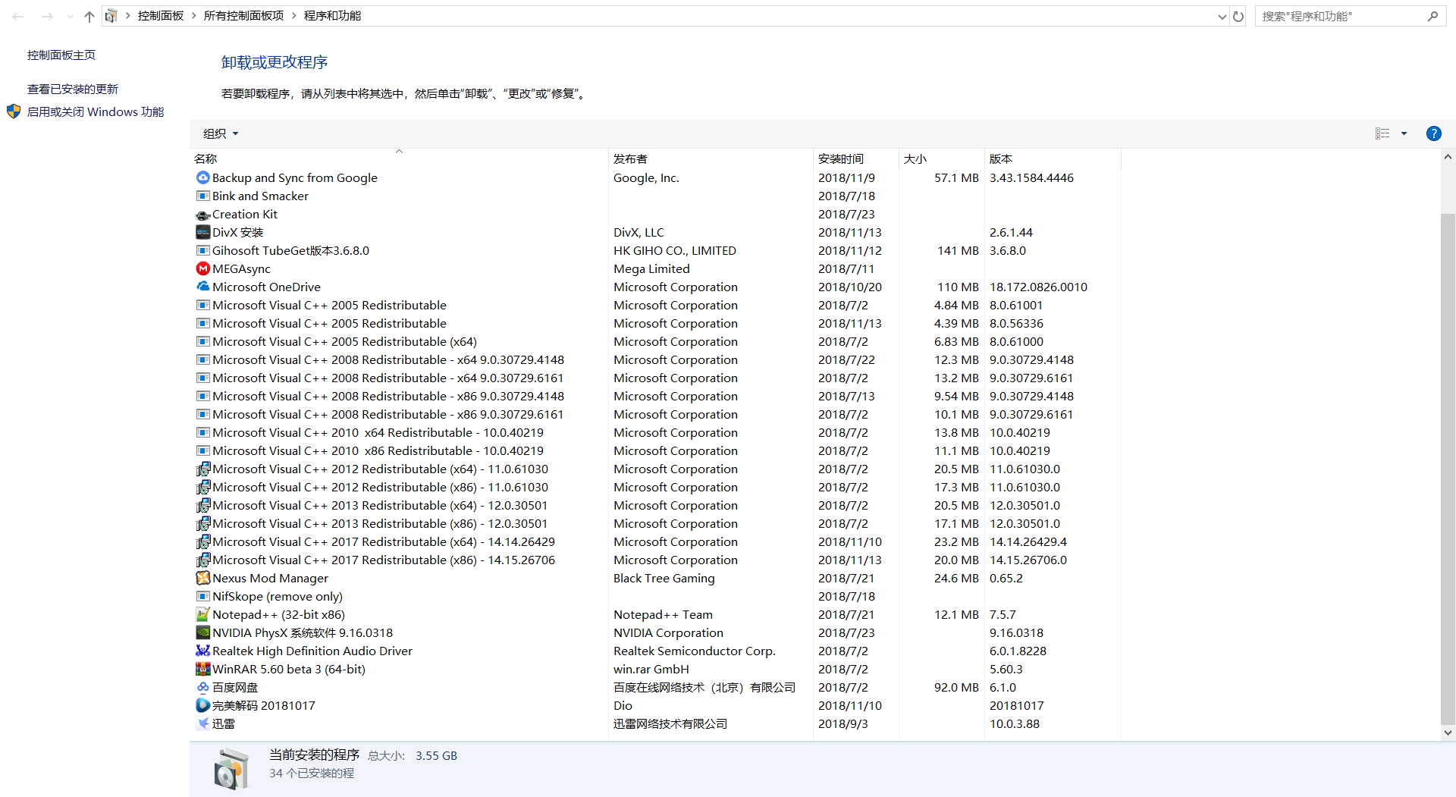Click the 92.0 MB size cell

[956, 687]
